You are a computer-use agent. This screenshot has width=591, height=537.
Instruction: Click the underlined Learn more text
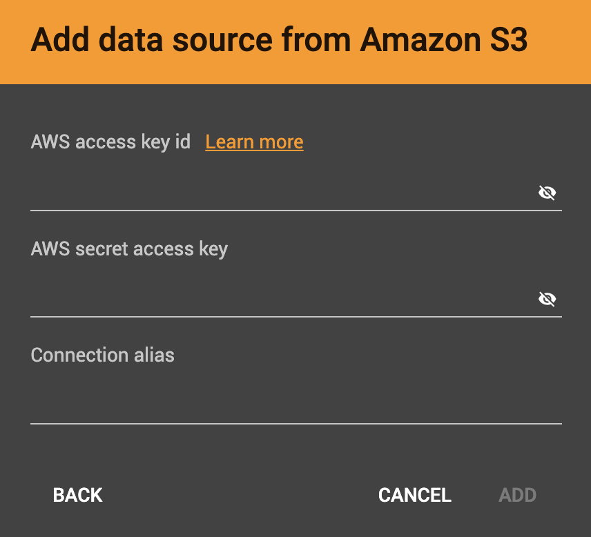tap(253, 141)
